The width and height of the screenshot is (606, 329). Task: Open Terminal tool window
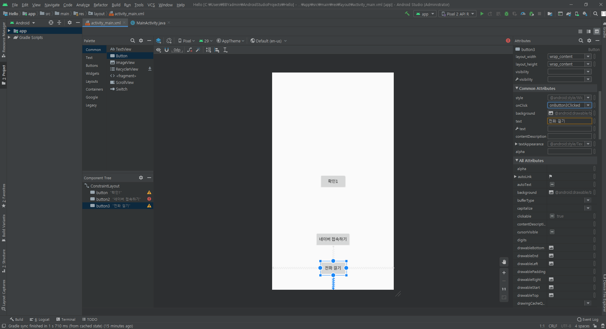pyautogui.click(x=66, y=320)
